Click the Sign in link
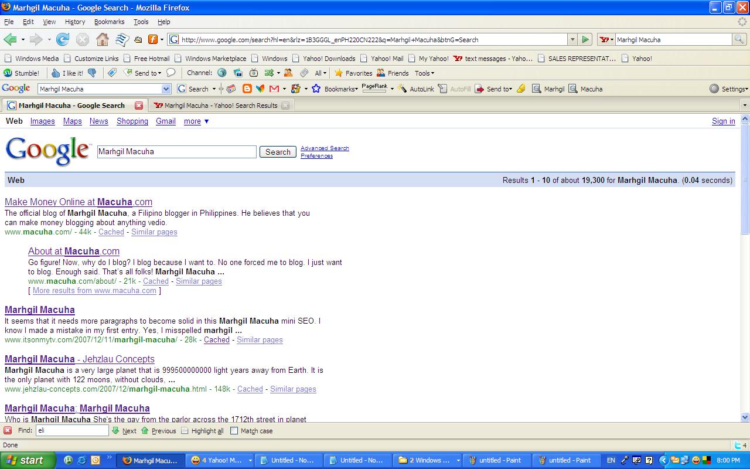Screen dimensions: 750x469 point(723,121)
